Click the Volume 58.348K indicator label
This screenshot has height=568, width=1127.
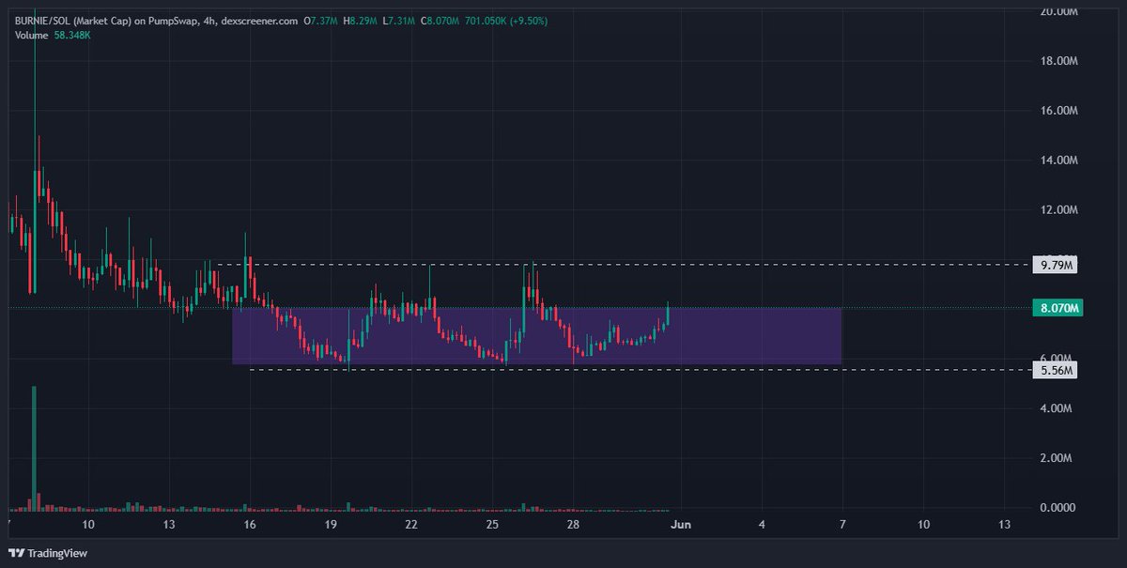point(52,38)
